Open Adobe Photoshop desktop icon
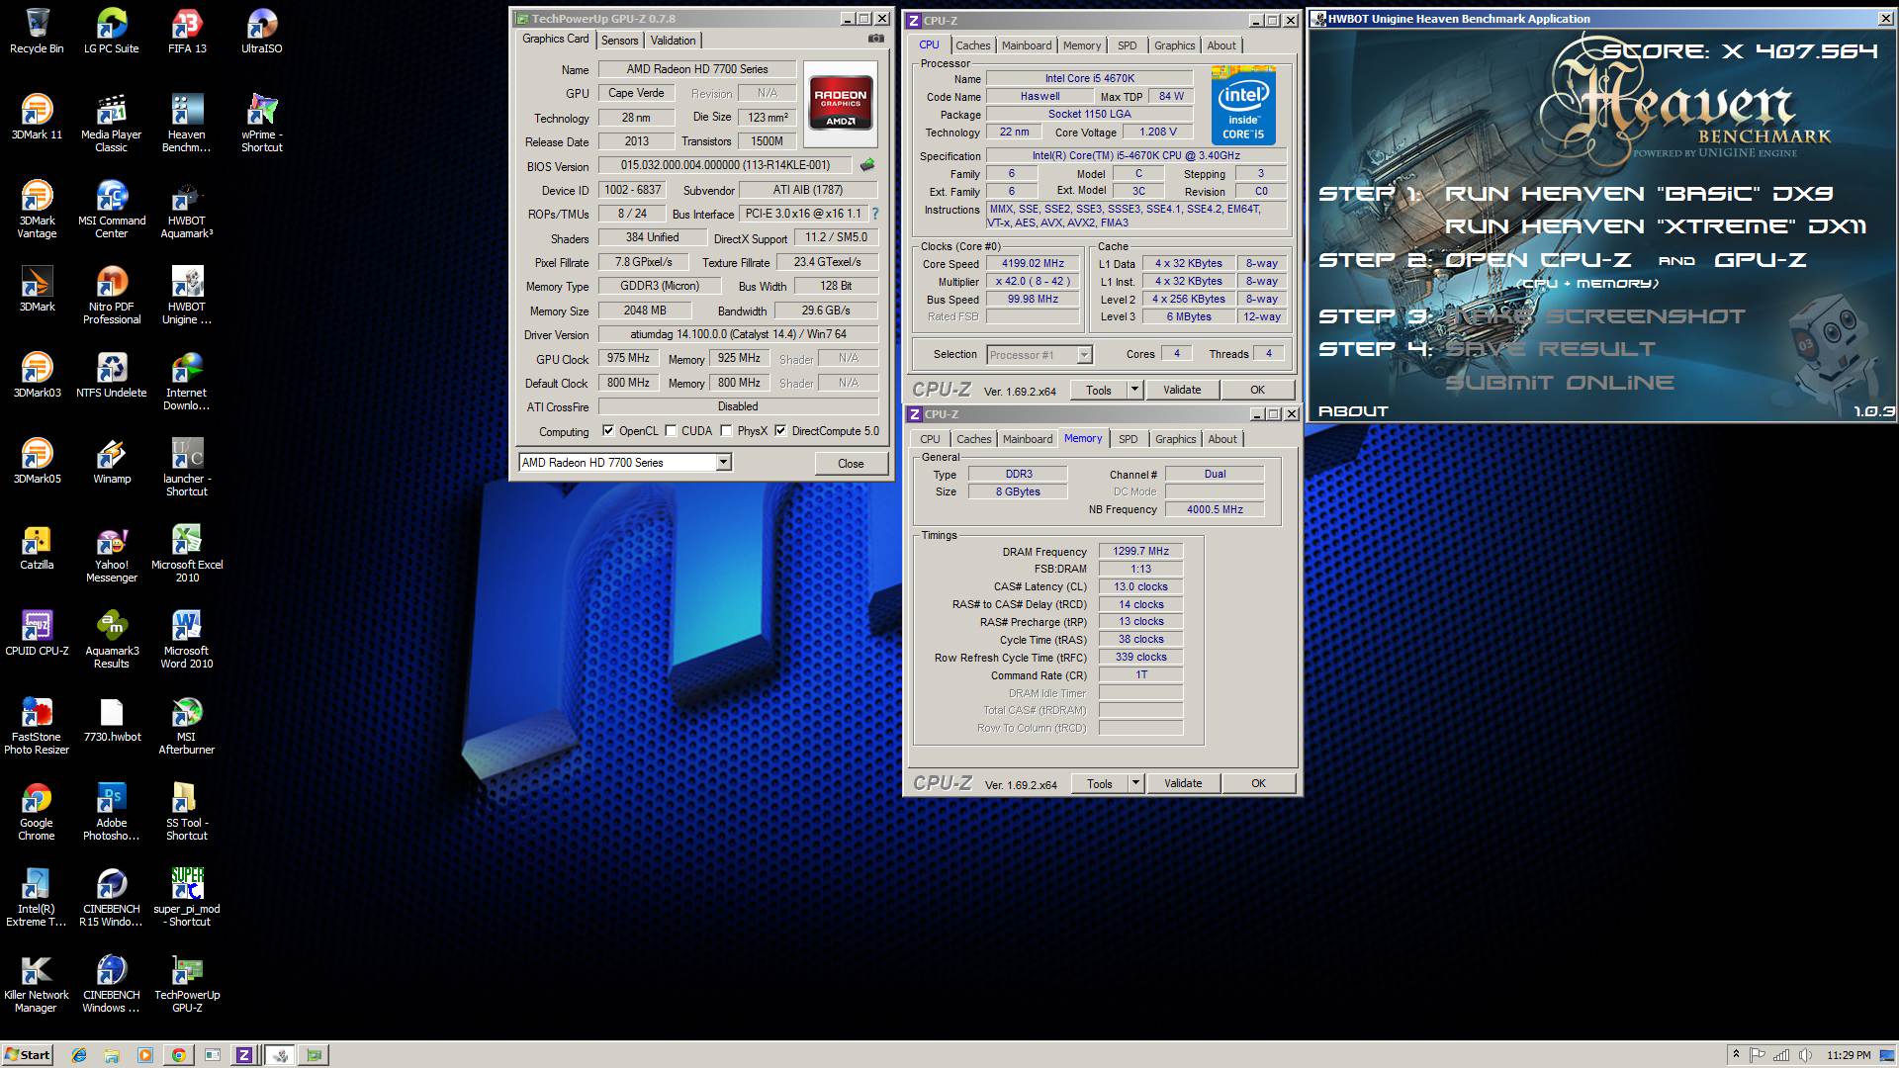1899x1068 pixels. pyautogui.click(x=112, y=811)
